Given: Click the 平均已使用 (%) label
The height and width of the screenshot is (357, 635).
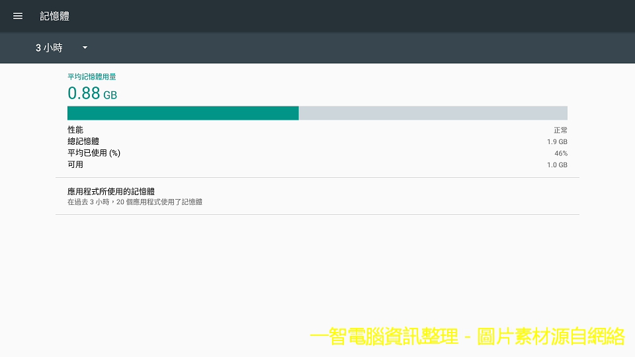Looking at the screenshot, I should click(94, 153).
